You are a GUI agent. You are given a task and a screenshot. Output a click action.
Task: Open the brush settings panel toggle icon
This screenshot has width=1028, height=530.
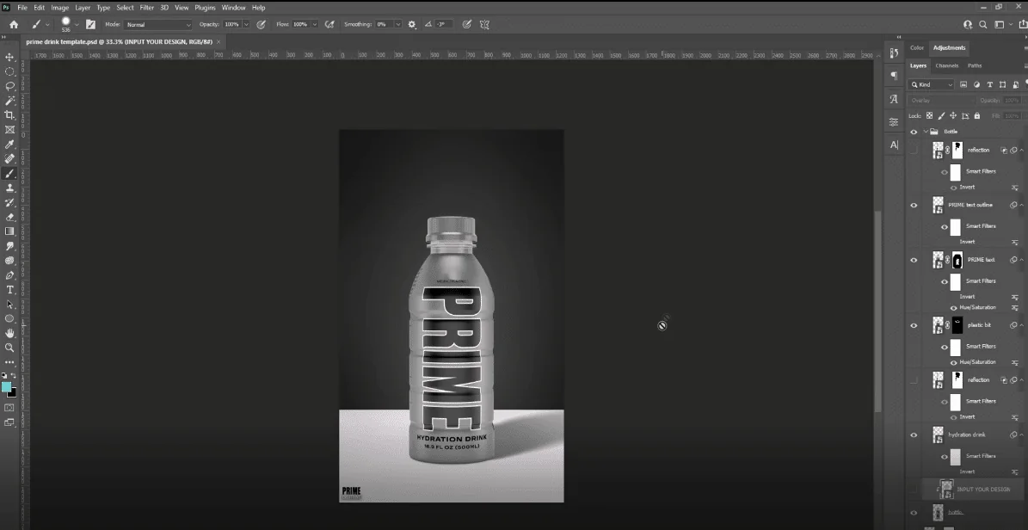[90, 24]
